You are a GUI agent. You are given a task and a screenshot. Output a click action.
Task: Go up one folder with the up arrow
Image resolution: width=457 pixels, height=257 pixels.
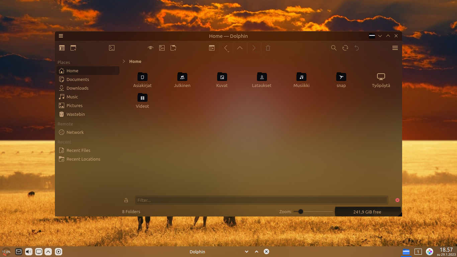tap(240, 48)
